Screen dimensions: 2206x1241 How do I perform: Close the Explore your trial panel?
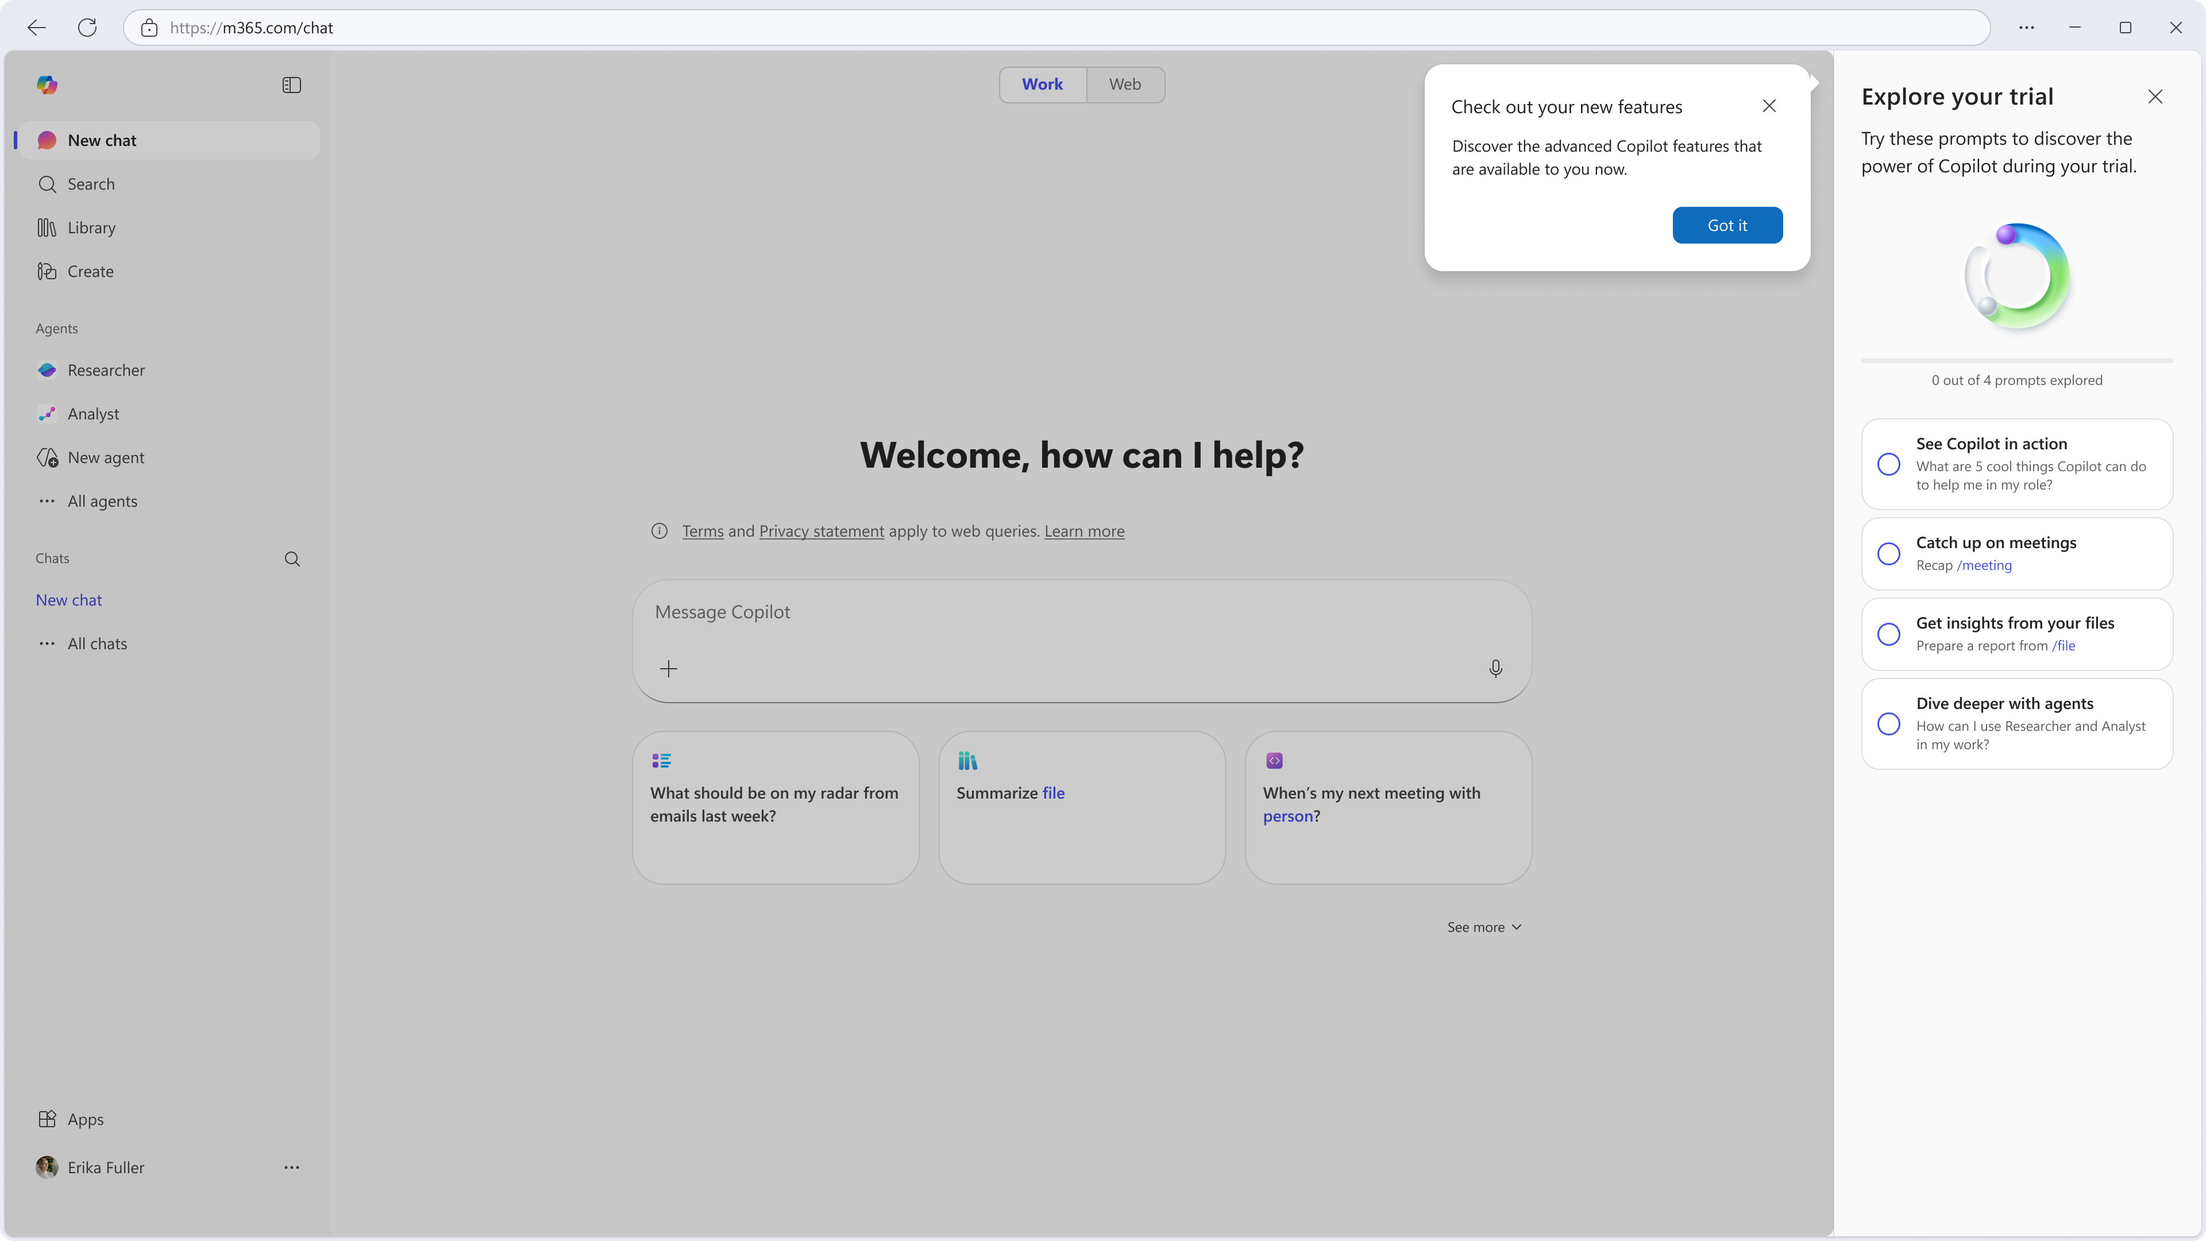tap(2155, 97)
